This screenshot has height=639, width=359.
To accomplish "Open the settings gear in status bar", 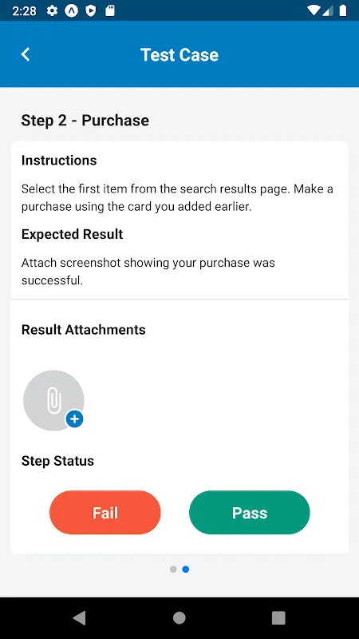I will tap(52, 10).
